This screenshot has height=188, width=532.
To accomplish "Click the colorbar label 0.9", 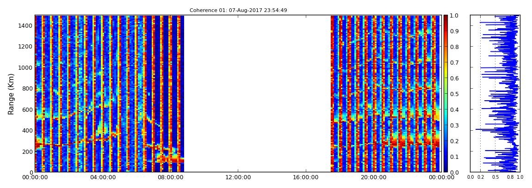I will pos(454,31).
